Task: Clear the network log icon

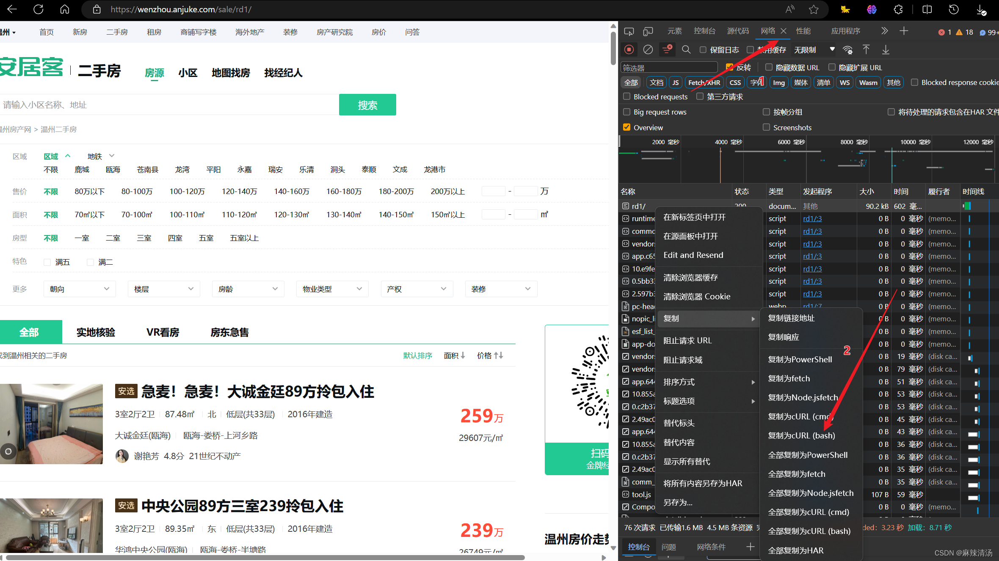Action: pos(648,49)
